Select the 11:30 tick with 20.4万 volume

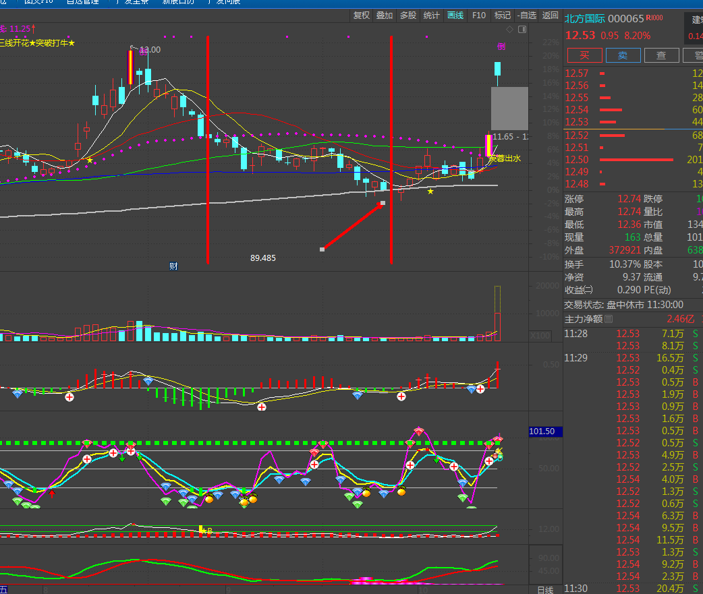click(x=633, y=588)
